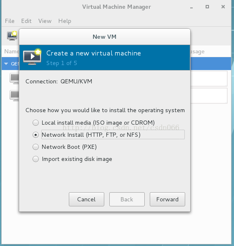
Task: Collapse the QEMU connection tree arrow
Action: 6,64
